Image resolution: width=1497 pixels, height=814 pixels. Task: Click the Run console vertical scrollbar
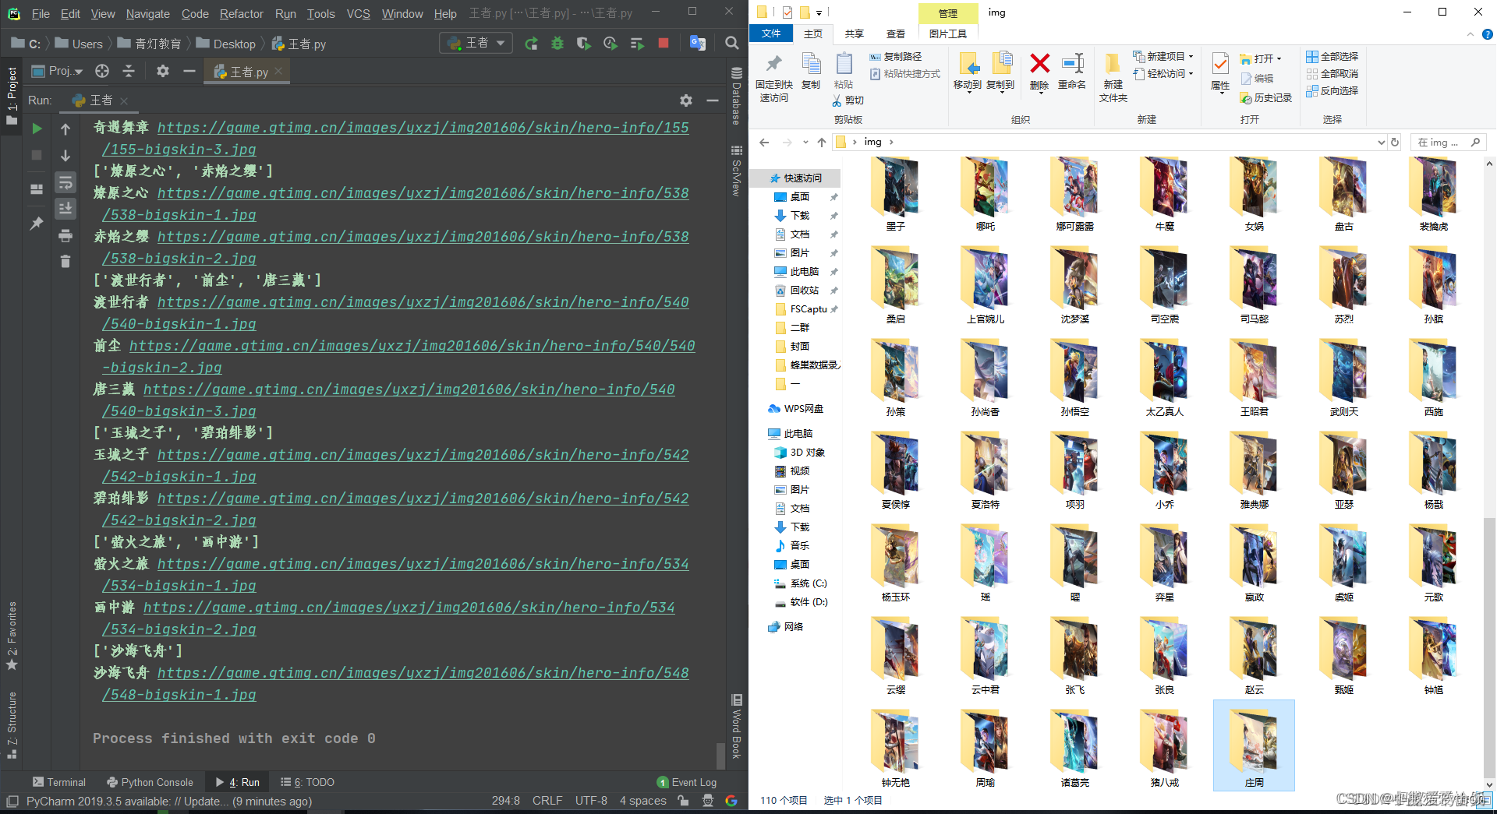(x=720, y=756)
